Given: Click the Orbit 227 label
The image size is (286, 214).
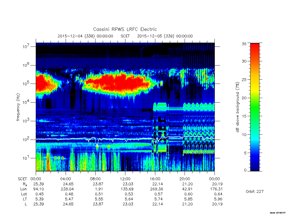Looking at the screenshot, I should coord(255,191).
